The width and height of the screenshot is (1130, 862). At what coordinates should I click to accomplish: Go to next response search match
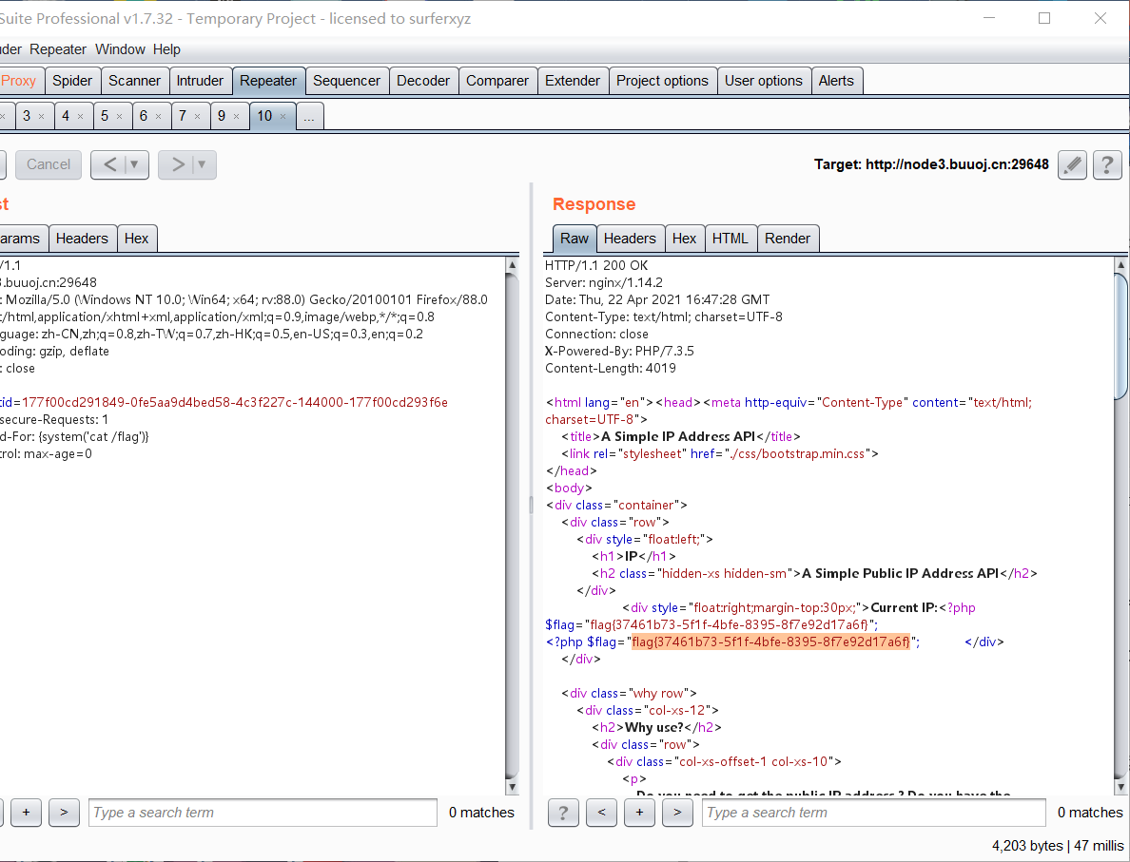point(677,813)
